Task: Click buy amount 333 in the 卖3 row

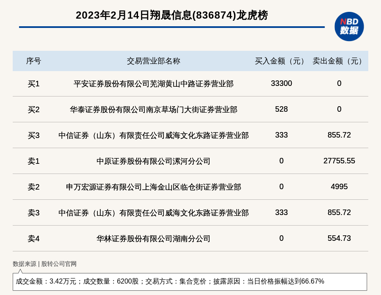Action: tap(282, 212)
